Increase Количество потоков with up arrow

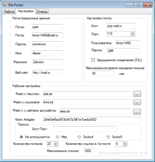tap(56, 143)
